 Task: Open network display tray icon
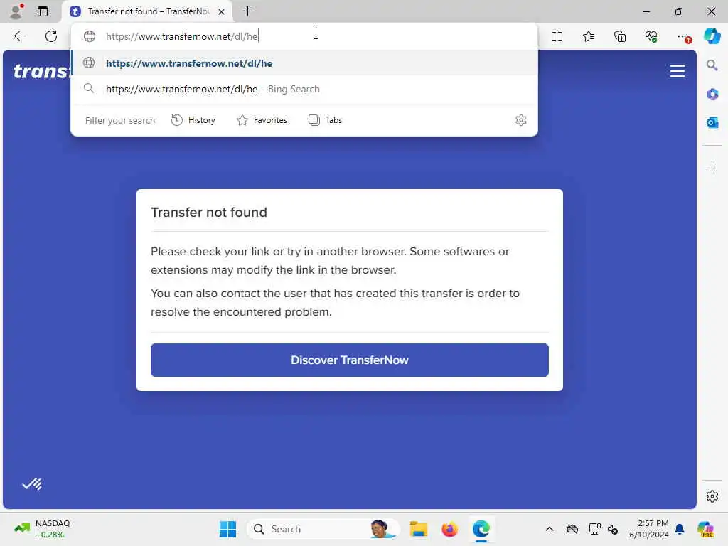pos(594,529)
